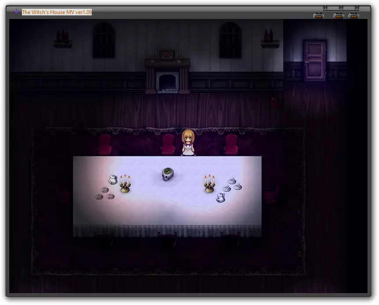Click the skull on the dining table
The width and height of the screenshot is (379, 305).
[x=167, y=174]
